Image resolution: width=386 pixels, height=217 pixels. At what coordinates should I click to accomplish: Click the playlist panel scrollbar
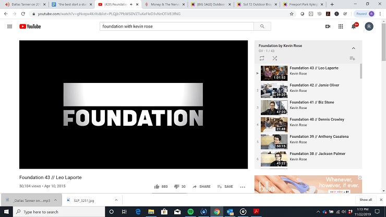(x=361, y=71)
